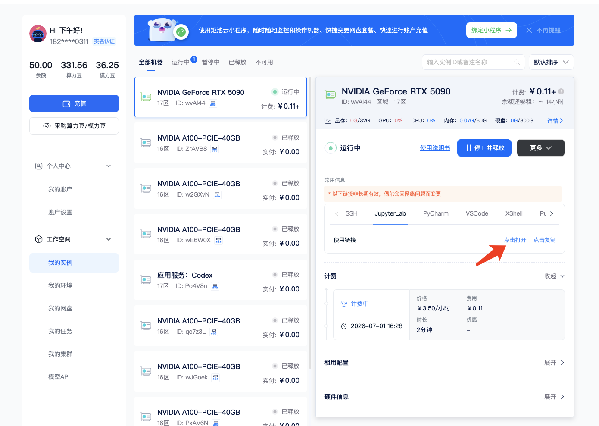Click the monitor chart icon beside 显存

328,121
